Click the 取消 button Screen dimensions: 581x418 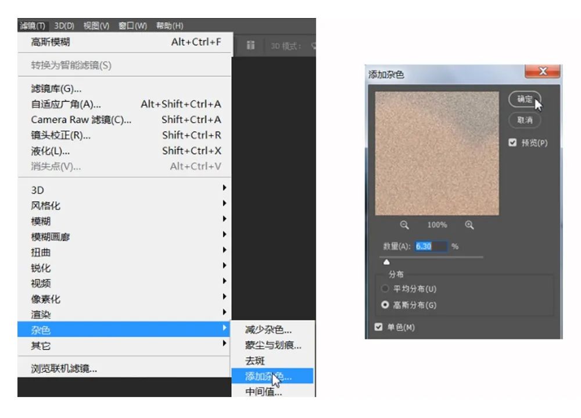tap(525, 120)
